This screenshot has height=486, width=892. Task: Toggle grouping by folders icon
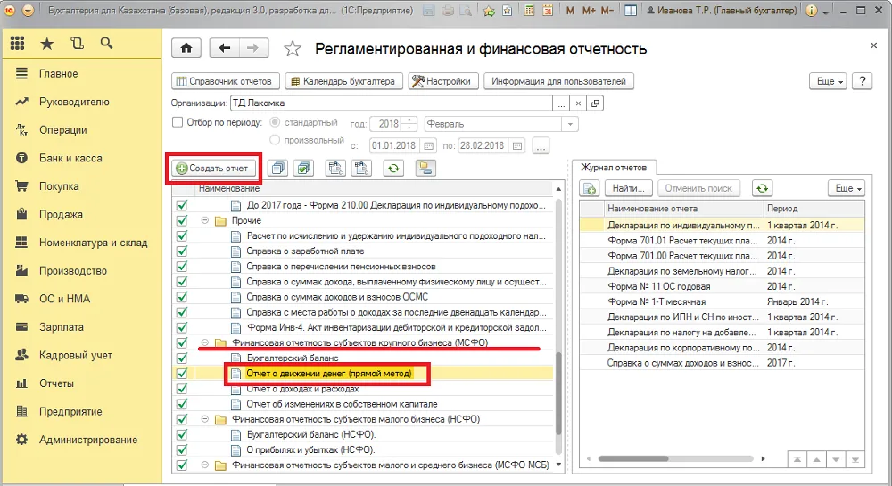pos(425,169)
